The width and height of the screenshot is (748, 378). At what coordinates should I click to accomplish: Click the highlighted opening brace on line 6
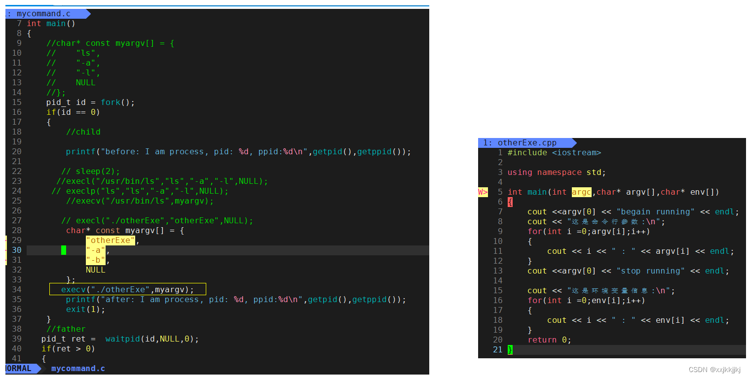pos(510,202)
